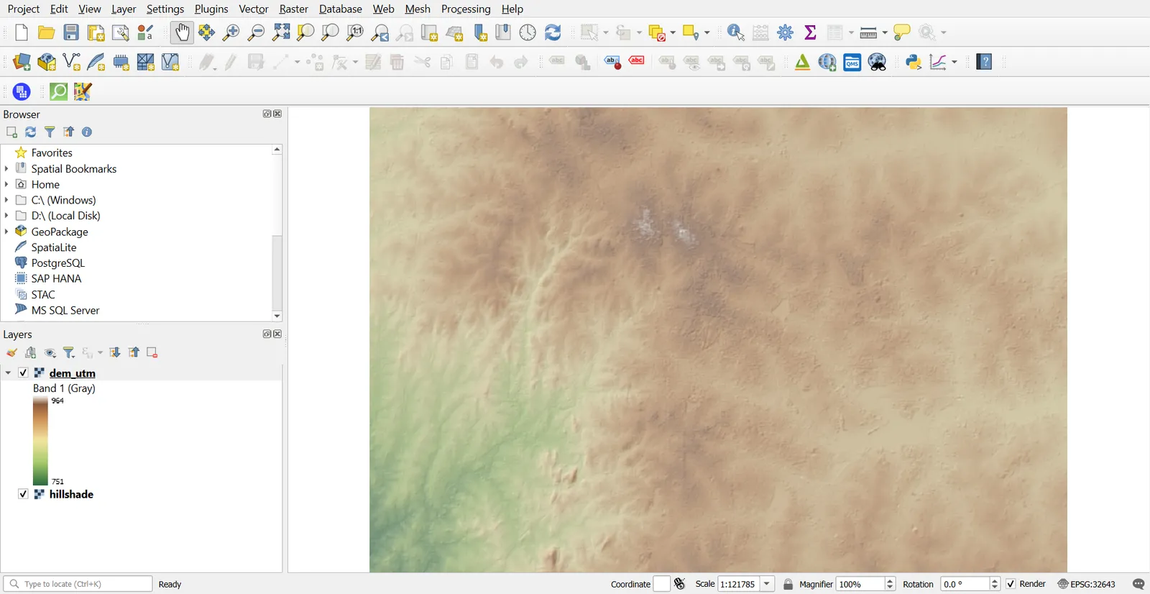Click the EPSG:32643 CRS button
The width and height of the screenshot is (1150, 594).
point(1087,584)
